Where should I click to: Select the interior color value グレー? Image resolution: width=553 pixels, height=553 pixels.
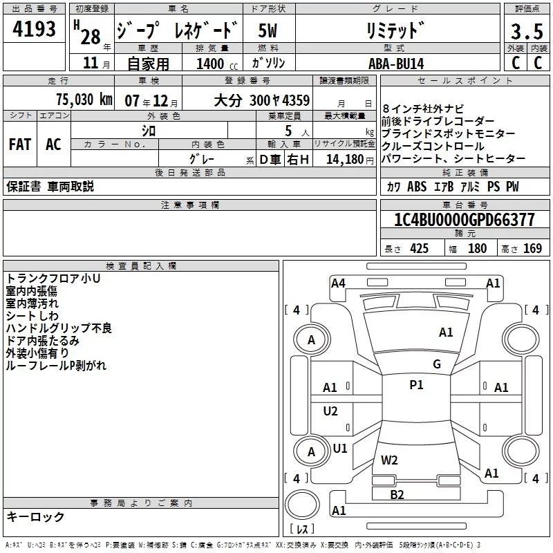coord(202,159)
